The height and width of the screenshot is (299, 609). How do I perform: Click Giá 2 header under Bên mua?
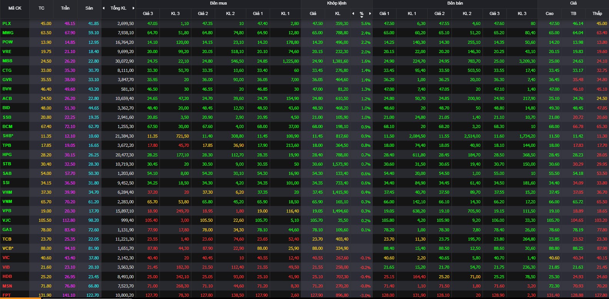[203, 13]
